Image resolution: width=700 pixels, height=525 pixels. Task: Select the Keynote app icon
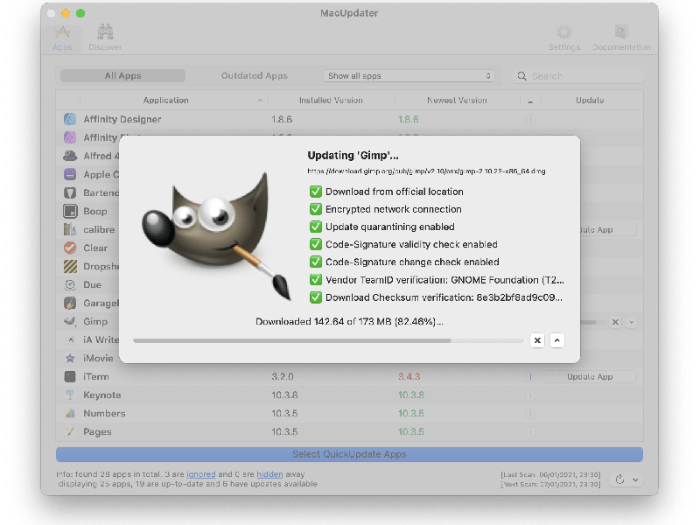[70, 395]
